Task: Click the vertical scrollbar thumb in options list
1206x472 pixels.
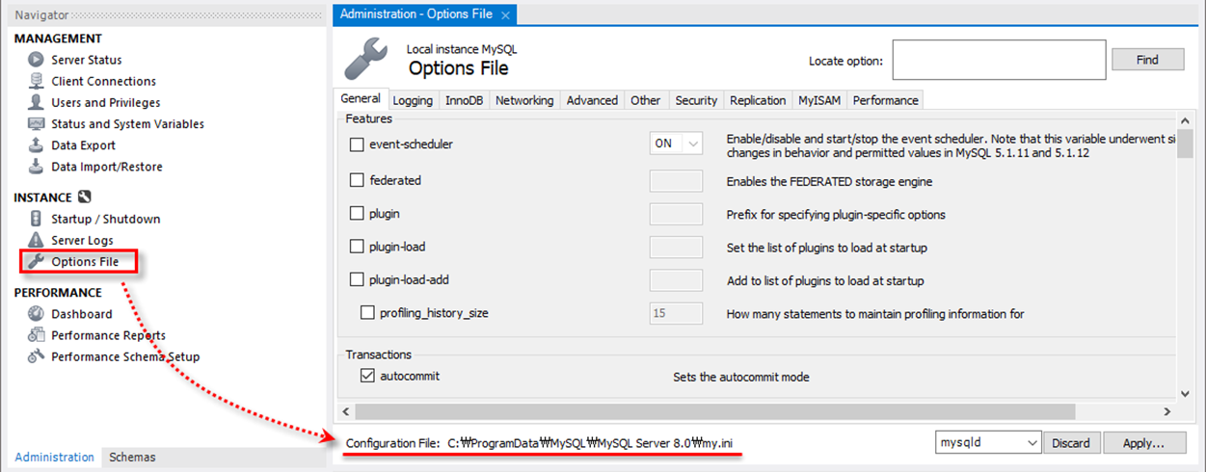Action: (x=1186, y=143)
